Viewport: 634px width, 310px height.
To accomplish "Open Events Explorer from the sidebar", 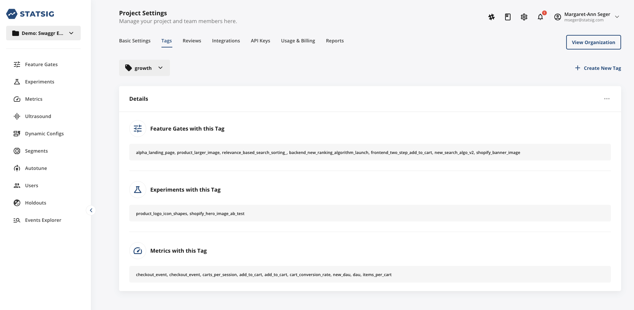I will point(17,220).
